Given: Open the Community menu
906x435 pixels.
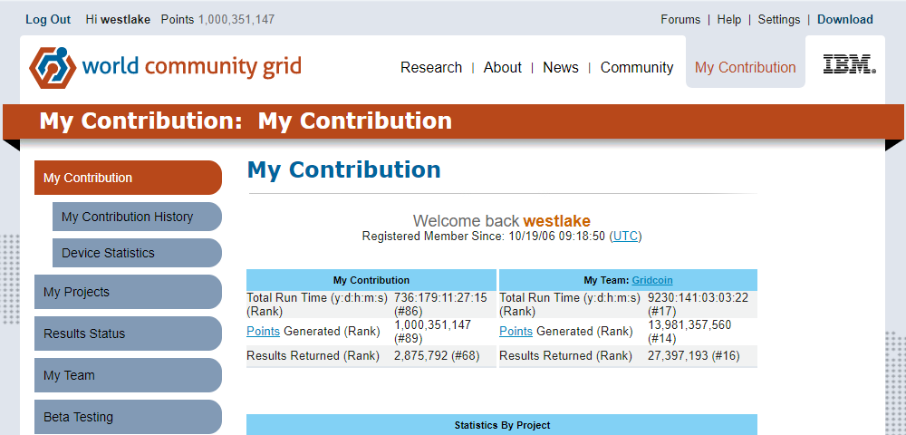Looking at the screenshot, I should [637, 68].
